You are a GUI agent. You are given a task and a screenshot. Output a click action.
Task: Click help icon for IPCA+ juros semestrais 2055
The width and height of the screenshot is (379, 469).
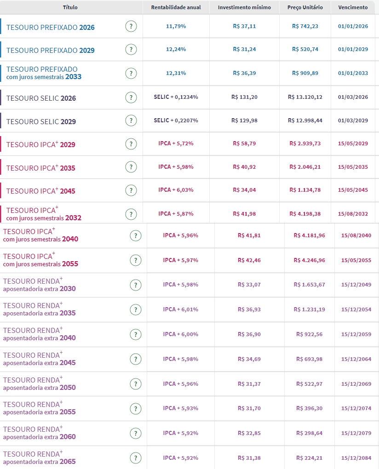tap(135, 260)
